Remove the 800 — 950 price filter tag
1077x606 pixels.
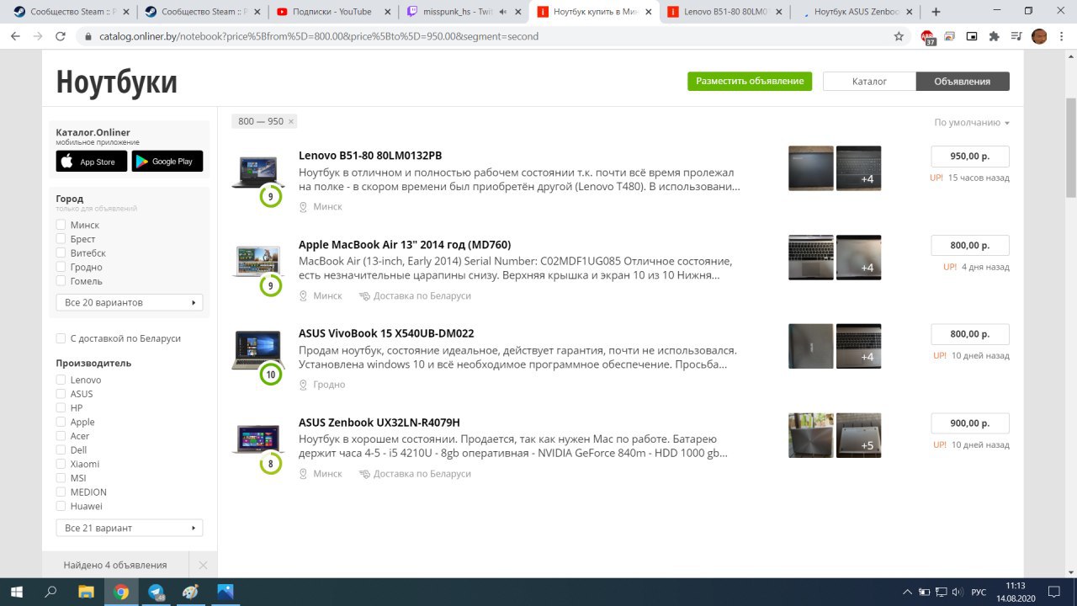pos(291,122)
